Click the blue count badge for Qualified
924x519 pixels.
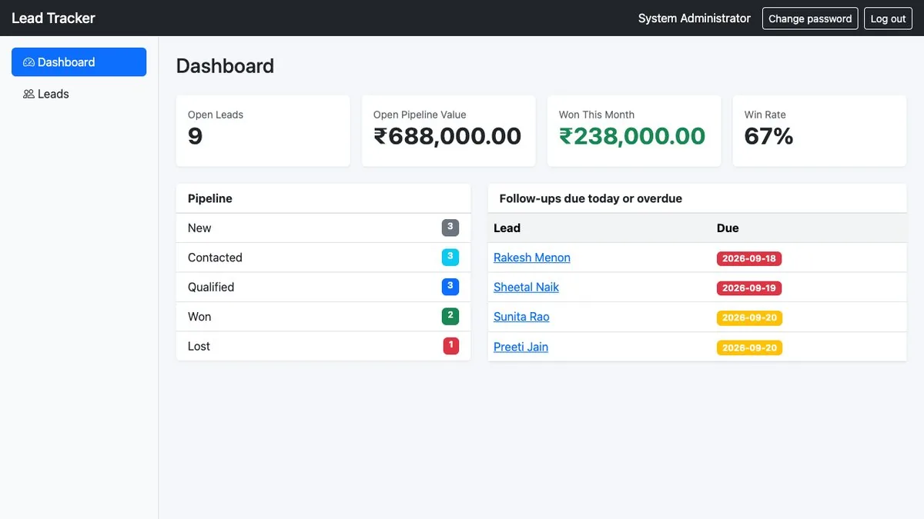tap(450, 287)
